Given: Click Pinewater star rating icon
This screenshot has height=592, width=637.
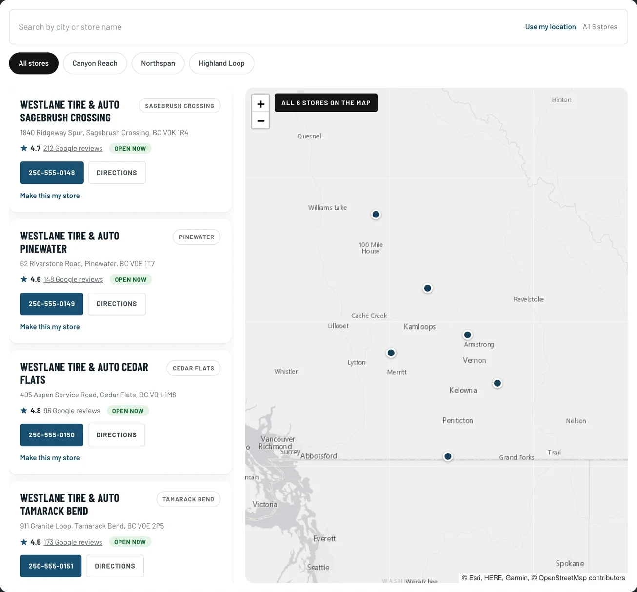Looking at the screenshot, I should 24,279.
